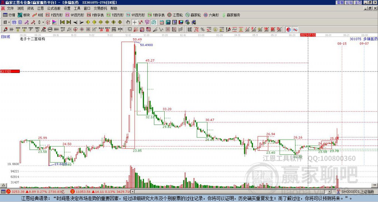This screenshot has width=378, height=202.
Task: Open 赢家服务 from the toolbar
Action: tap(231, 15)
